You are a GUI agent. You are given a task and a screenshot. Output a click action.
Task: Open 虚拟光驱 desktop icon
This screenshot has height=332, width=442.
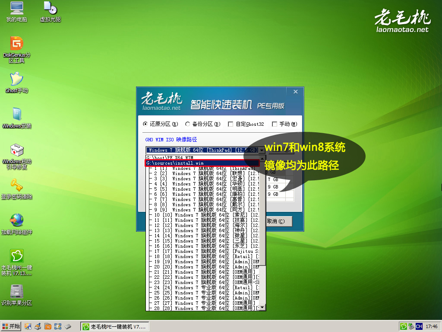pyautogui.click(x=50, y=8)
